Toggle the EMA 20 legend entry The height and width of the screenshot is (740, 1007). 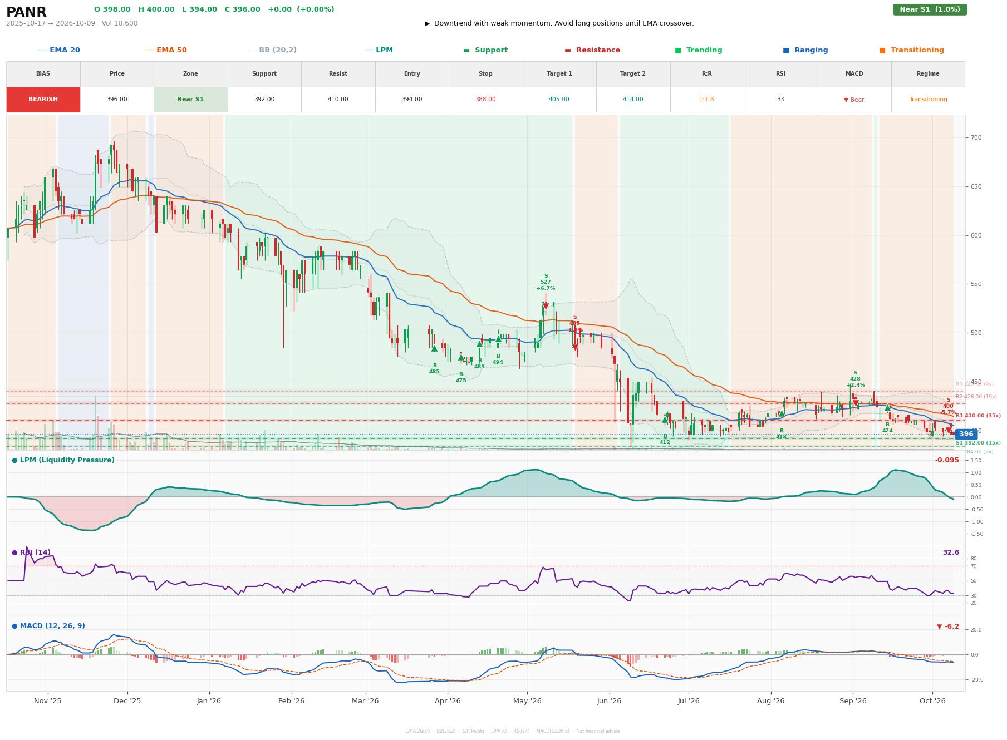click(59, 50)
